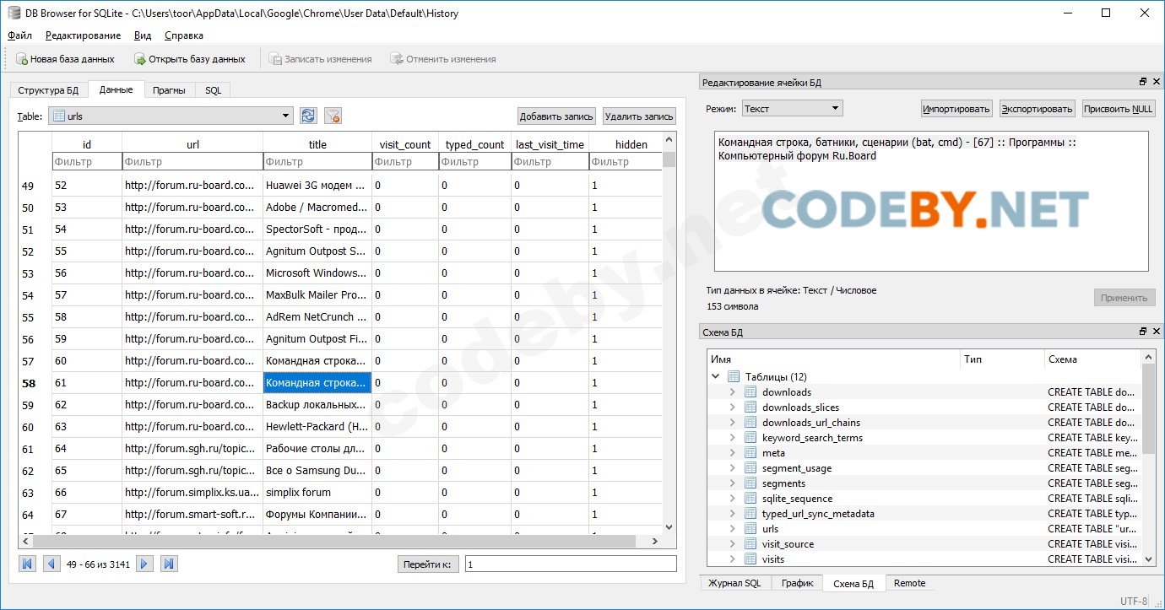Go to the first record page
Screen dimensions: 1165x610
pos(27,564)
